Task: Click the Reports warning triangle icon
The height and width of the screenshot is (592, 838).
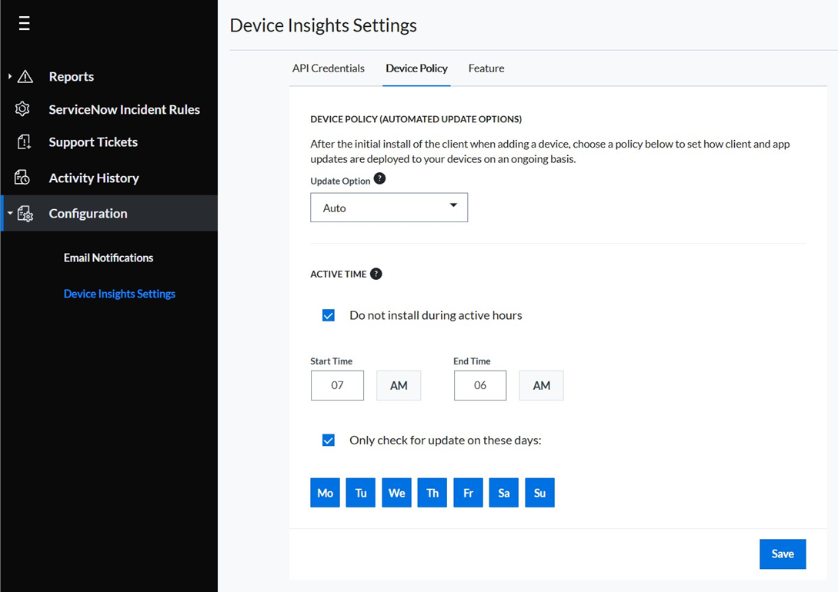Action: pyautogui.click(x=25, y=76)
